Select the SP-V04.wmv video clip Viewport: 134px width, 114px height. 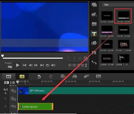pyautogui.click(x=76, y=91)
